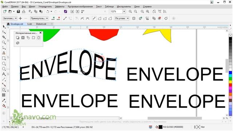Select the Transparency tool checkerboard icon
Image resolution: width=233 pixels, height=131 pixels.
pyautogui.click(x=4, y=95)
